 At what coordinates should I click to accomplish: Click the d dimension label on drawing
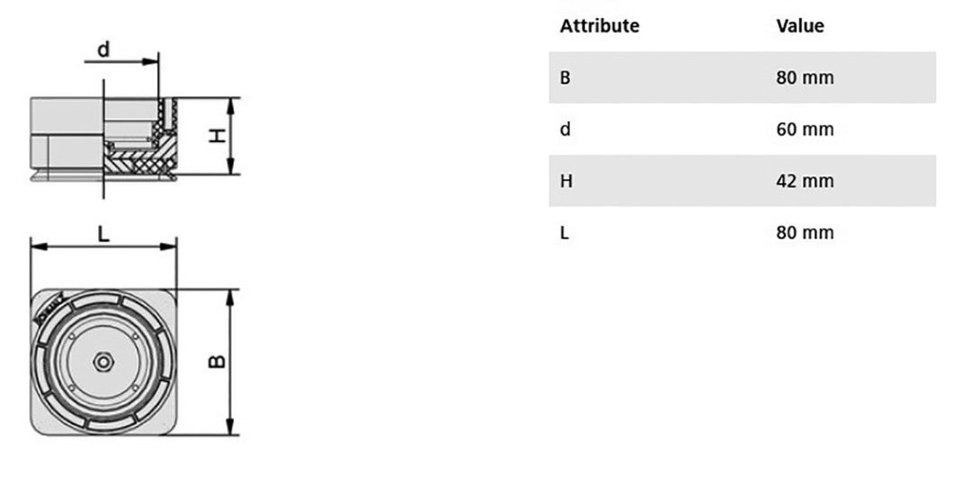tap(104, 49)
